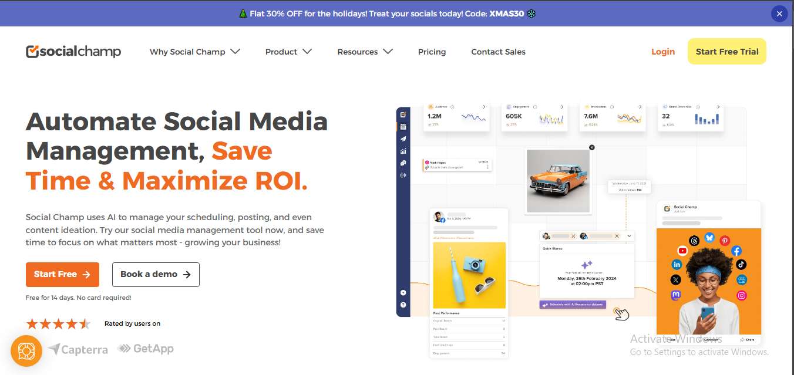Expand the account selector chevron above Quick Glance
The image size is (794, 375).
(x=629, y=236)
